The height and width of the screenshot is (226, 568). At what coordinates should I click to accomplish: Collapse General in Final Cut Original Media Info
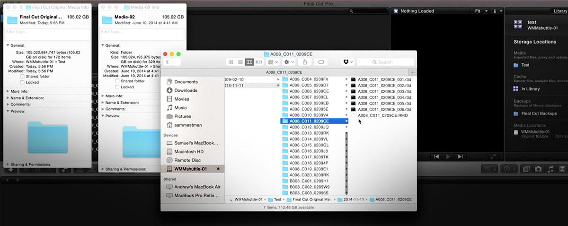[x=8, y=45]
